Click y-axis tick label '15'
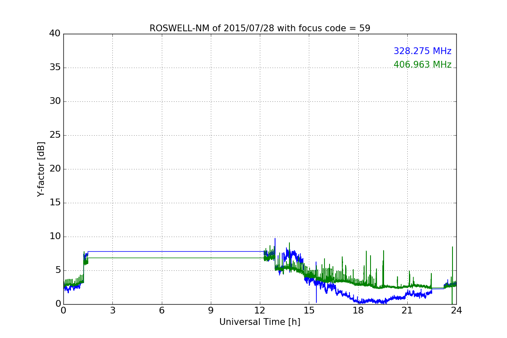Screen dimensions: 507x338 55,202
